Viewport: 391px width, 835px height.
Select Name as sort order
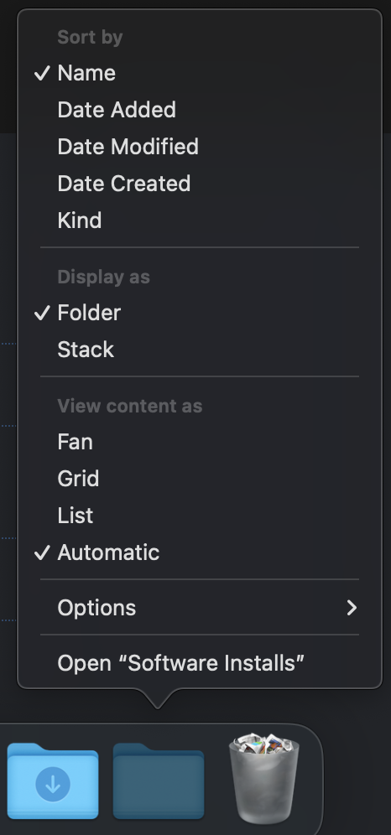coord(200,73)
